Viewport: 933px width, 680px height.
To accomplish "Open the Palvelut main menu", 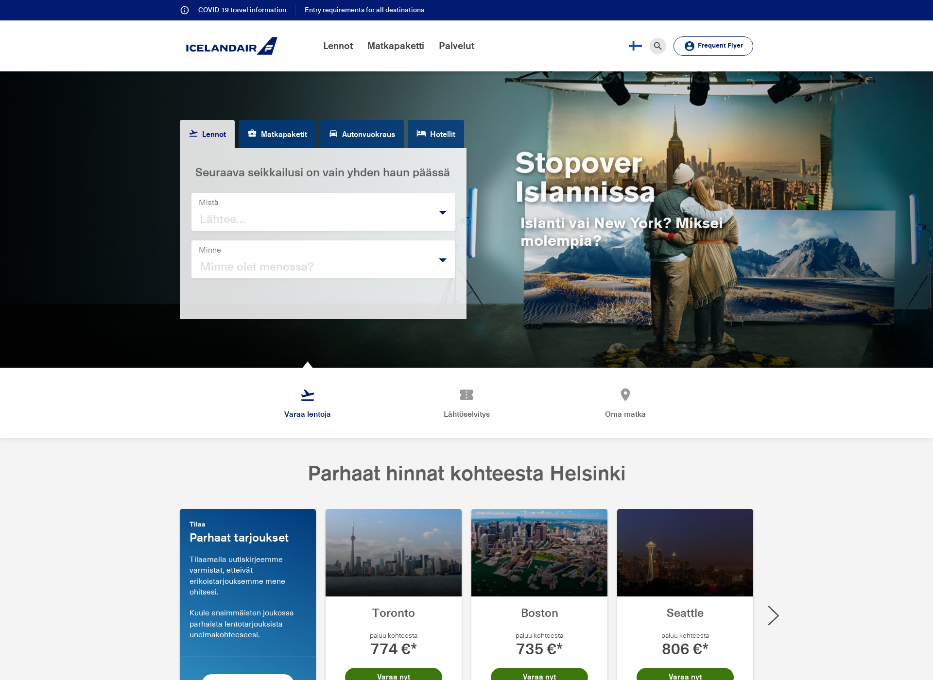I will click(456, 46).
